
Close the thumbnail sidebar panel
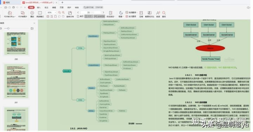34,23
